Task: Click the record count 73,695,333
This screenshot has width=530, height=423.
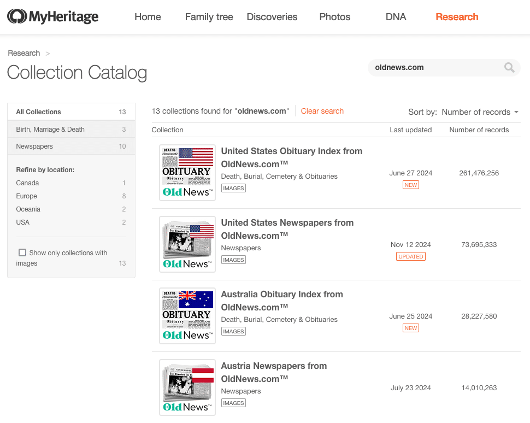Action: pos(479,245)
